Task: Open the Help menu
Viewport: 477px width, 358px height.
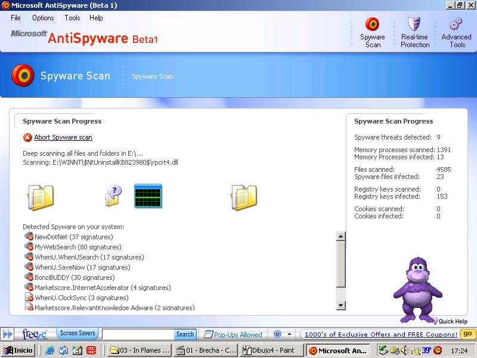Action: pyautogui.click(x=96, y=18)
